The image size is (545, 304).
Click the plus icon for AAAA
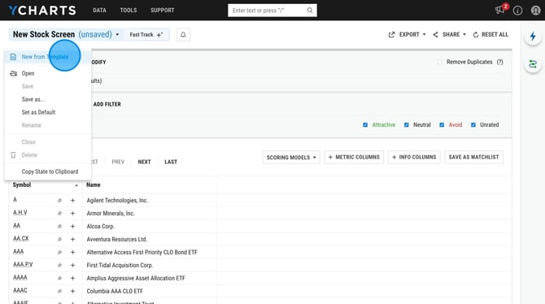(72, 278)
